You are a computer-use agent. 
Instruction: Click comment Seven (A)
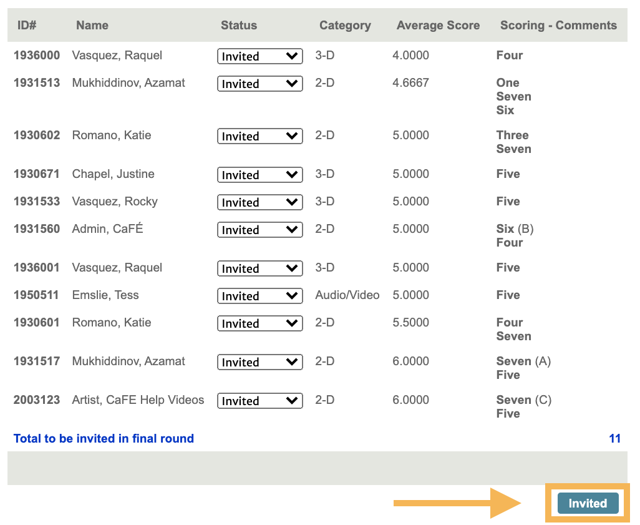tap(523, 361)
